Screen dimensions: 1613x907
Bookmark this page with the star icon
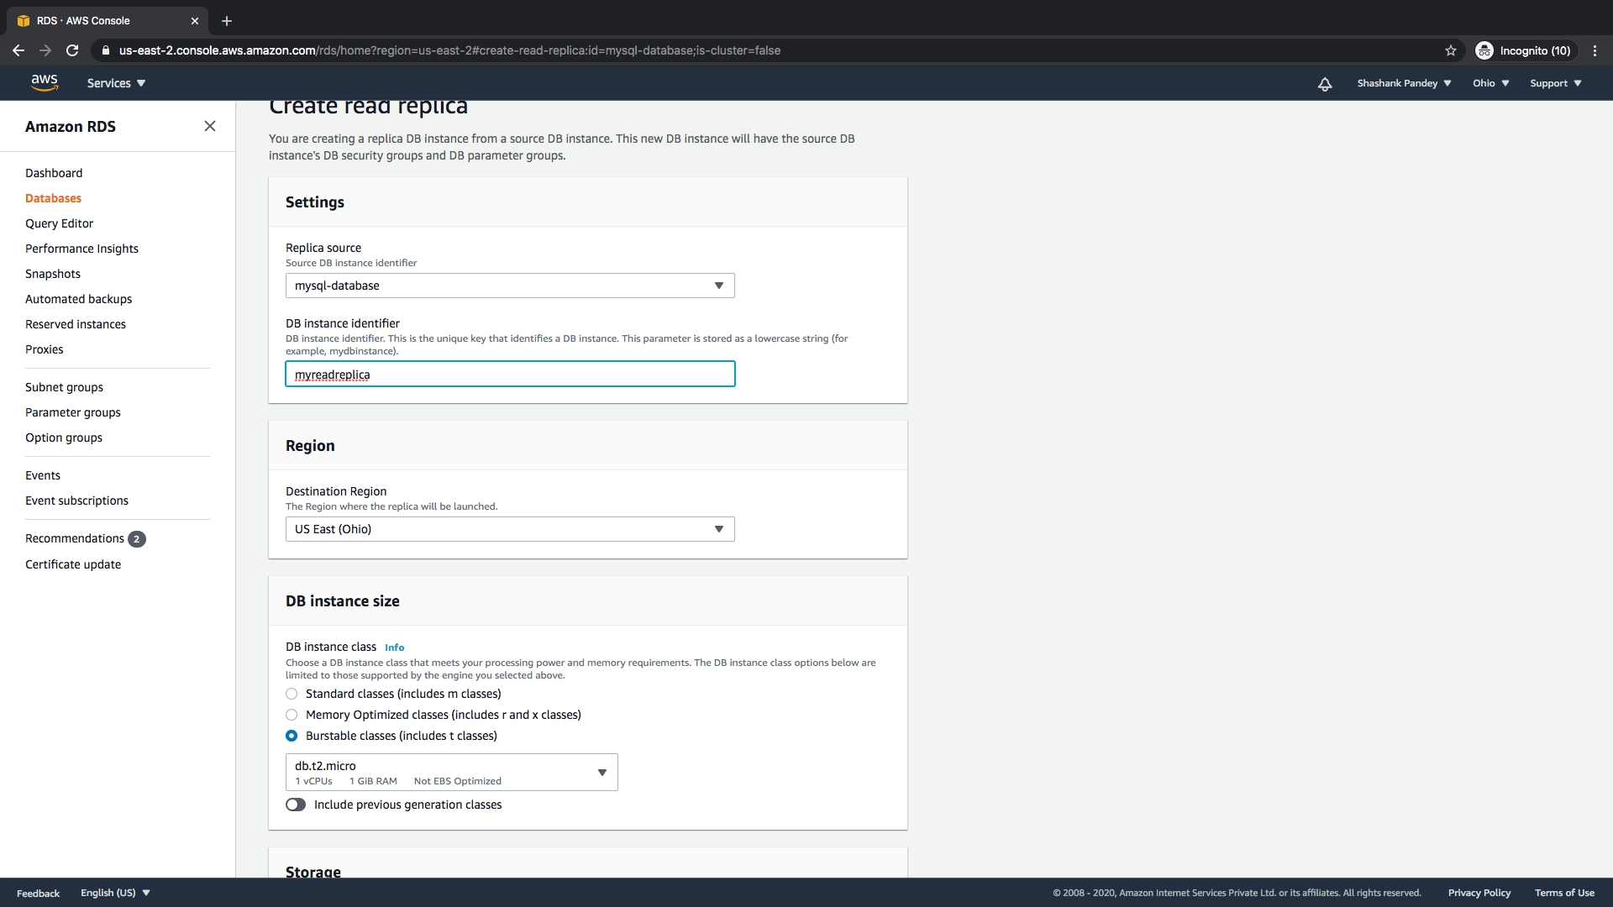click(1451, 50)
